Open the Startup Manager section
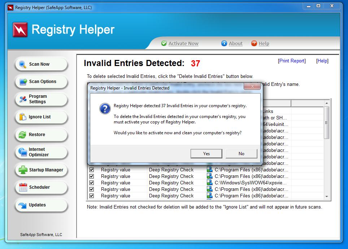This screenshot has width=348, height=249. (41, 170)
